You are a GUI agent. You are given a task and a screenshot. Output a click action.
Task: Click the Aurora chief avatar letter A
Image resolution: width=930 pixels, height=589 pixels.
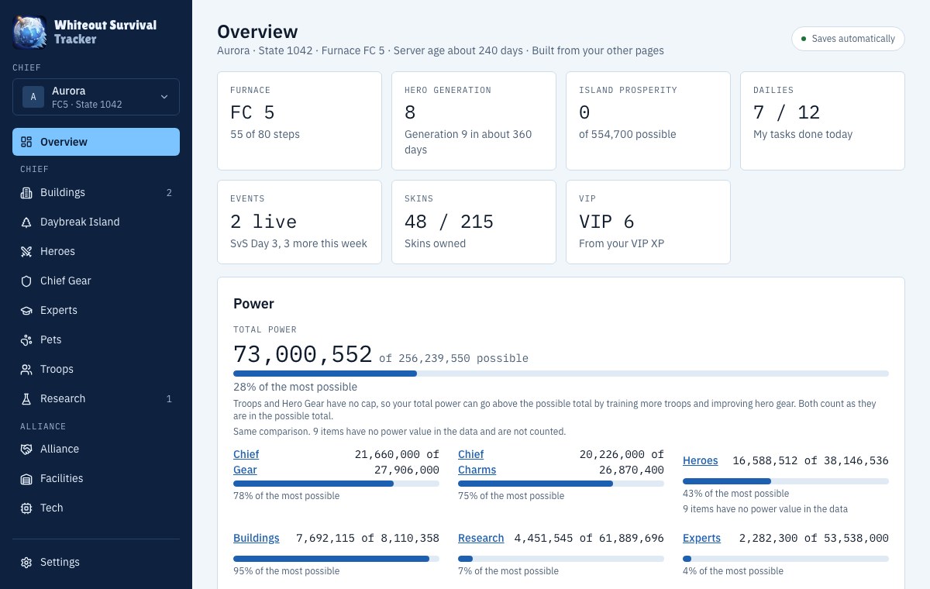click(33, 97)
